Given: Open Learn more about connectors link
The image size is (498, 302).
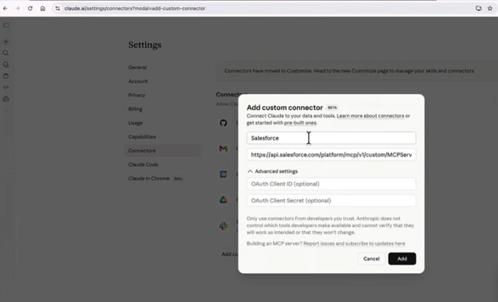Looking at the screenshot, I should [370, 116].
